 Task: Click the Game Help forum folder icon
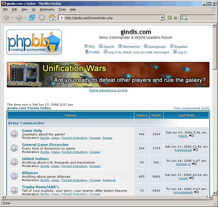[14, 134]
